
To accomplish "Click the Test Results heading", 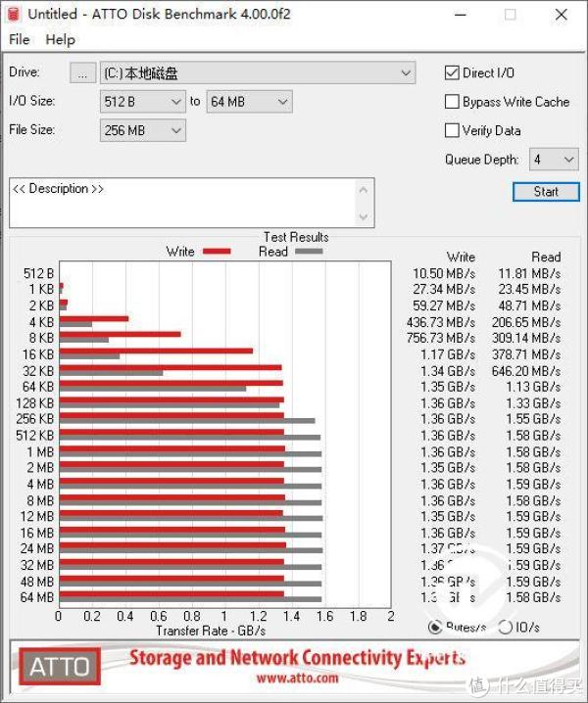I will pos(296,237).
